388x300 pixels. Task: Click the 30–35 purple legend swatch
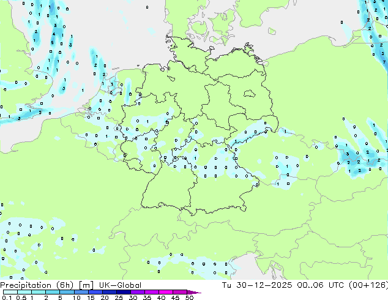[137, 292]
